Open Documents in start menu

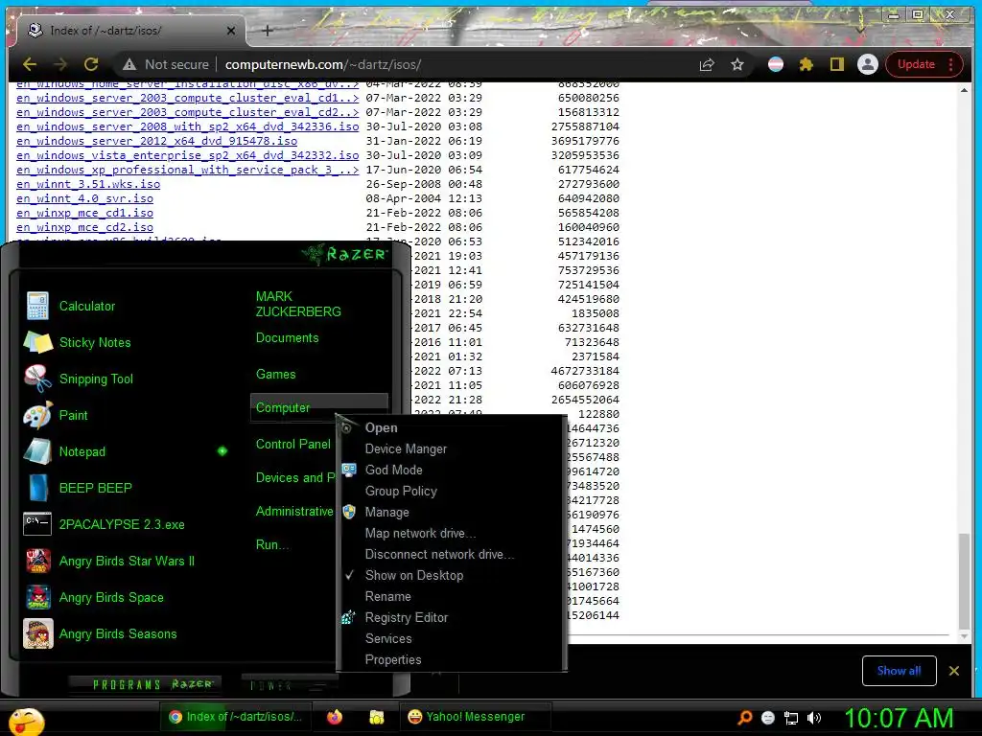tap(287, 338)
